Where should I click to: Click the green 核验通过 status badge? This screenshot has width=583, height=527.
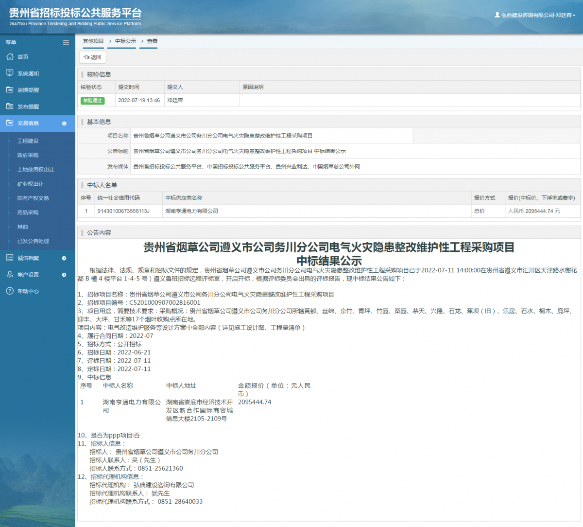tap(92, 101)
